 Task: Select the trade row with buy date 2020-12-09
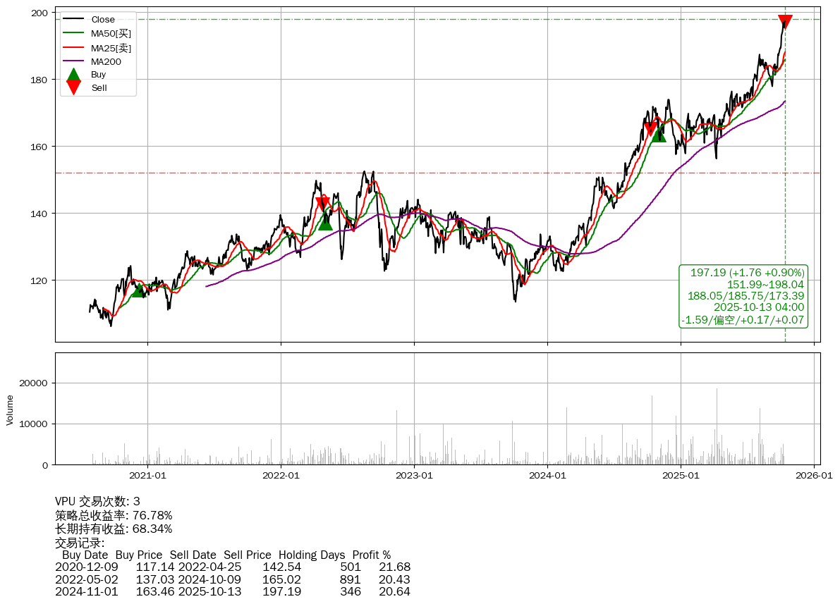pyautogui.click(x=233, y=567)
